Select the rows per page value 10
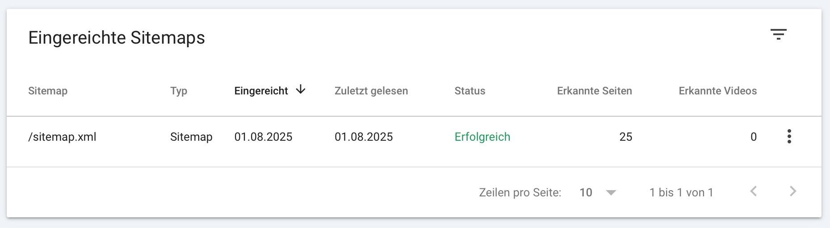Image resolution: width=830 pixels, height=228 pixels. (x=586, y=192)
